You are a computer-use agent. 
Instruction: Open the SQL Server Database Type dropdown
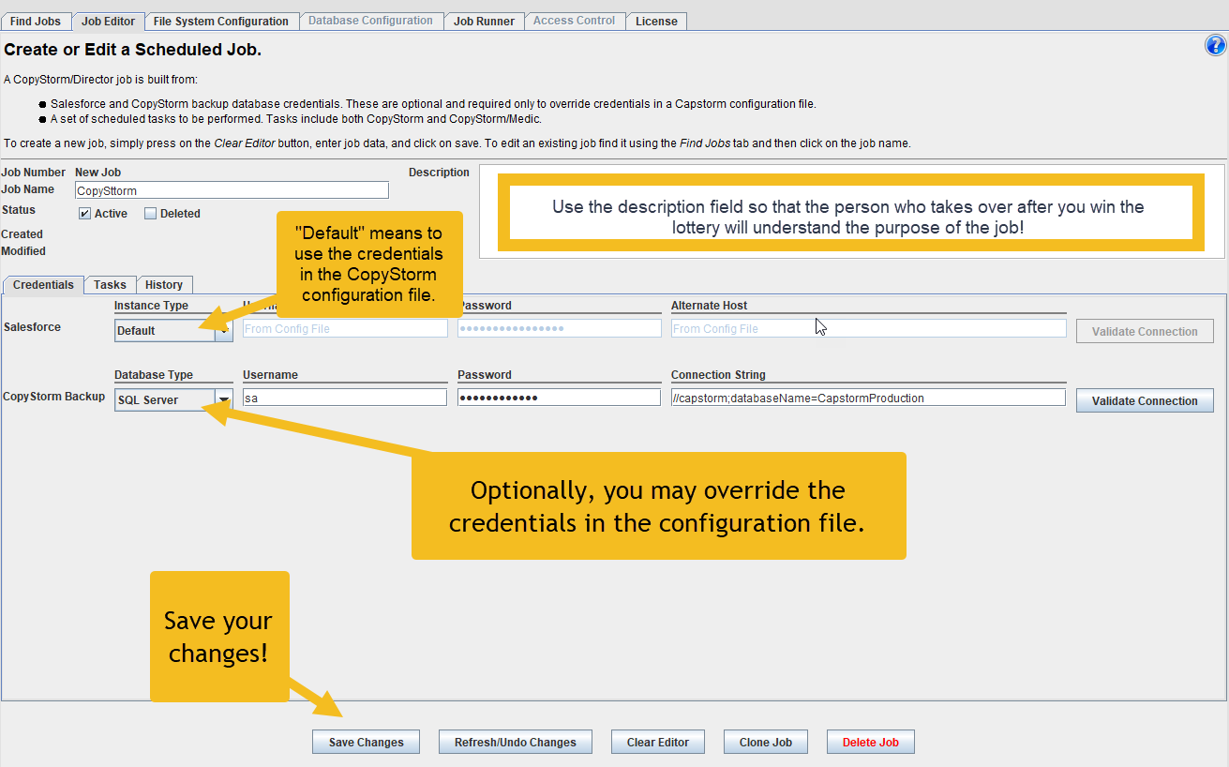pyautogui.click(x=173, y=399)
